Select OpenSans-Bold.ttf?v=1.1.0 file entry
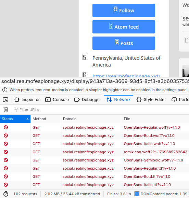Image resolution: width=189 pixels, height=198 pixels. point(147,176)
